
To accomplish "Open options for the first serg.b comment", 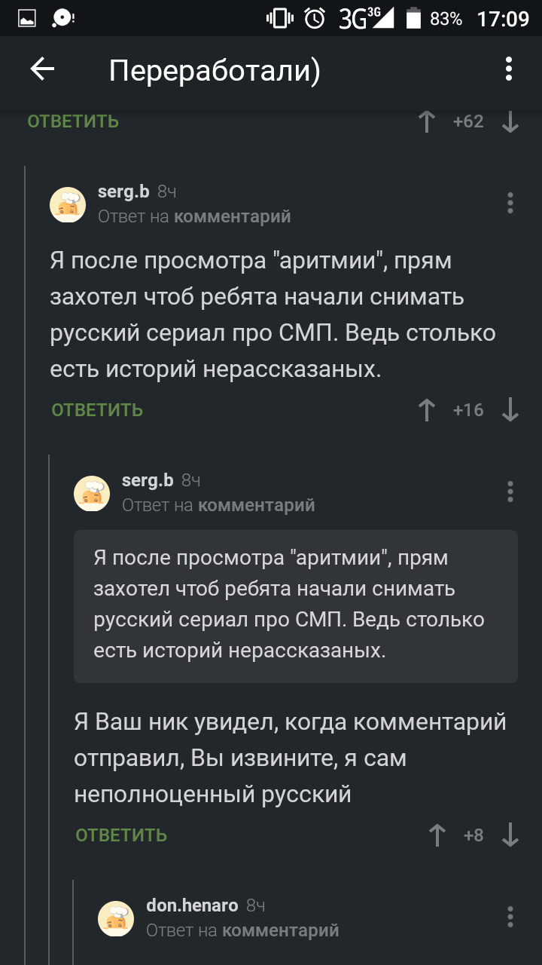I will coord(510,203).
